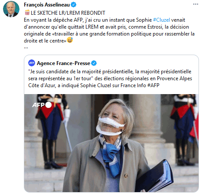Open the tweet's three-dot more options menu
Viewport: 202px width, 196px height.
point(195,4)
